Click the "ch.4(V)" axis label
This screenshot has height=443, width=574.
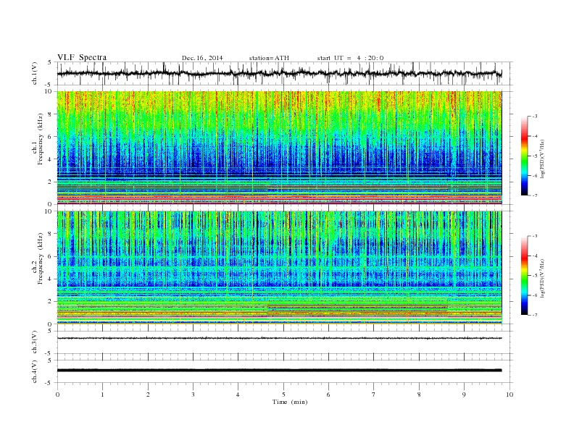click(x=35, y=371)
